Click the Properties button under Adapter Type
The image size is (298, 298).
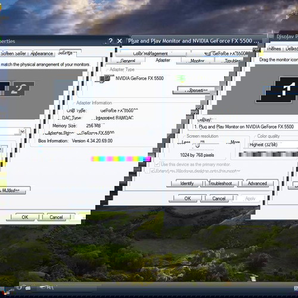(196, 91)
